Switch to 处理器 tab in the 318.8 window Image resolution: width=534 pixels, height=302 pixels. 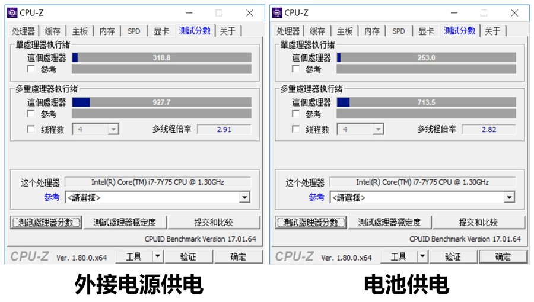tap(24, 31)
